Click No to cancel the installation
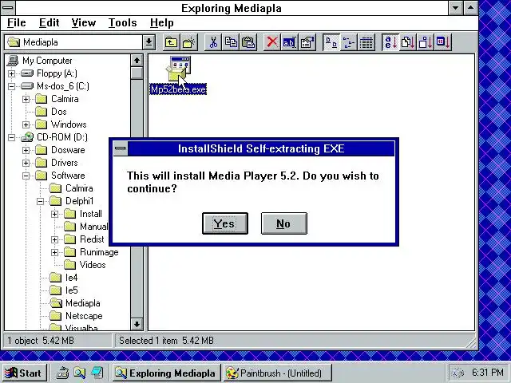This screenshot has height=383, width=511. [x=284, y=223]
